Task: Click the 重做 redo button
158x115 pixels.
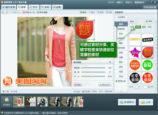Action: click(x=92, y=12)
